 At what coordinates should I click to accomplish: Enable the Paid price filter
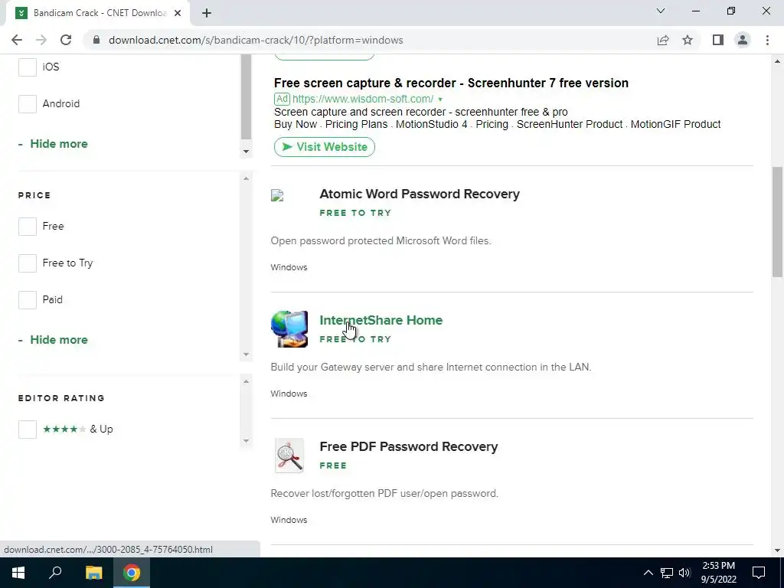[x=28, y=300]
